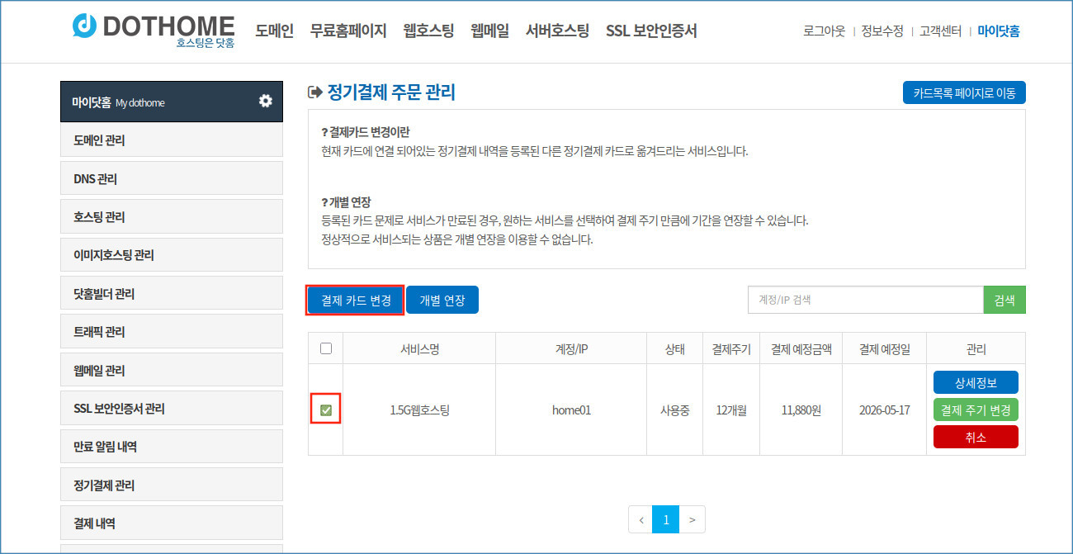The height and width of the screenshot is (554, 1073).
Task: Click the 로그아웃 link
Action: click(824, 31)
